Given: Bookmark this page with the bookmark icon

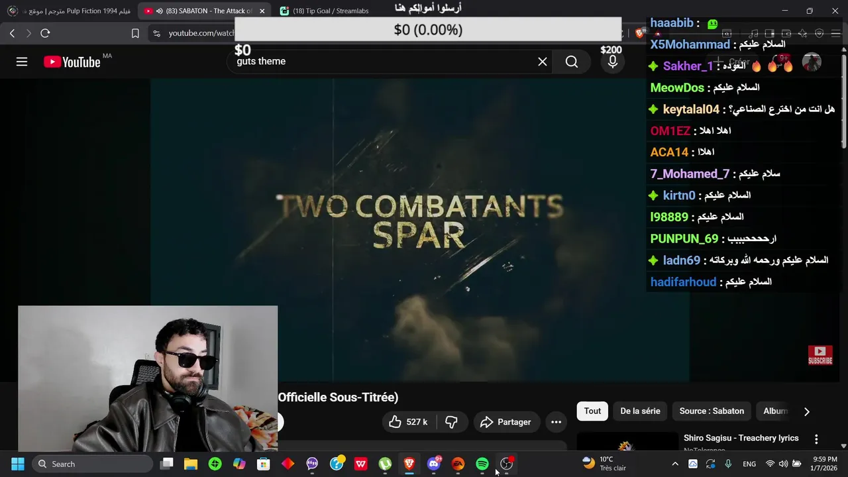Looking at the screenshot, I should click(135, 33).
